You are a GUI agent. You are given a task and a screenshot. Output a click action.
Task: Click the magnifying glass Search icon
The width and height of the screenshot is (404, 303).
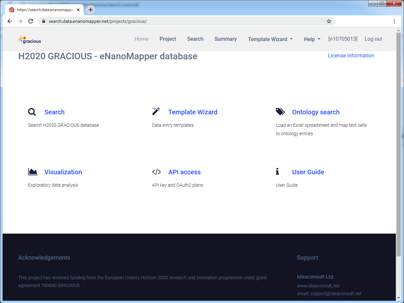pyautogui.click(x=32, y=112)
